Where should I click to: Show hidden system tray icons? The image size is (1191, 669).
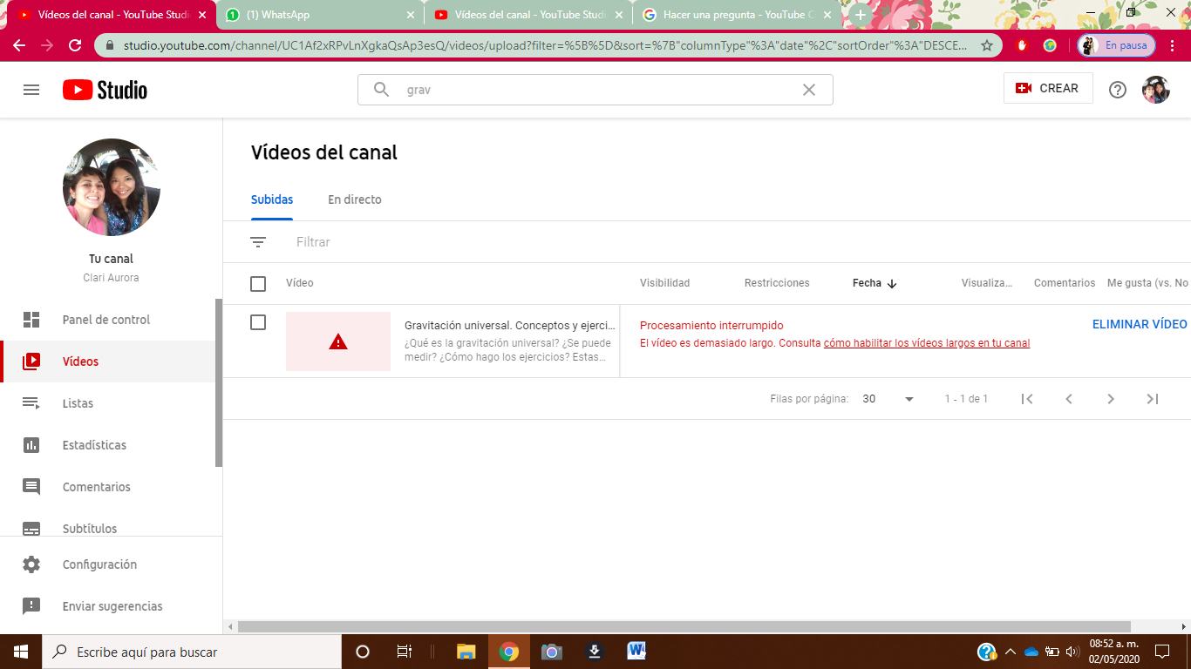1010,652
